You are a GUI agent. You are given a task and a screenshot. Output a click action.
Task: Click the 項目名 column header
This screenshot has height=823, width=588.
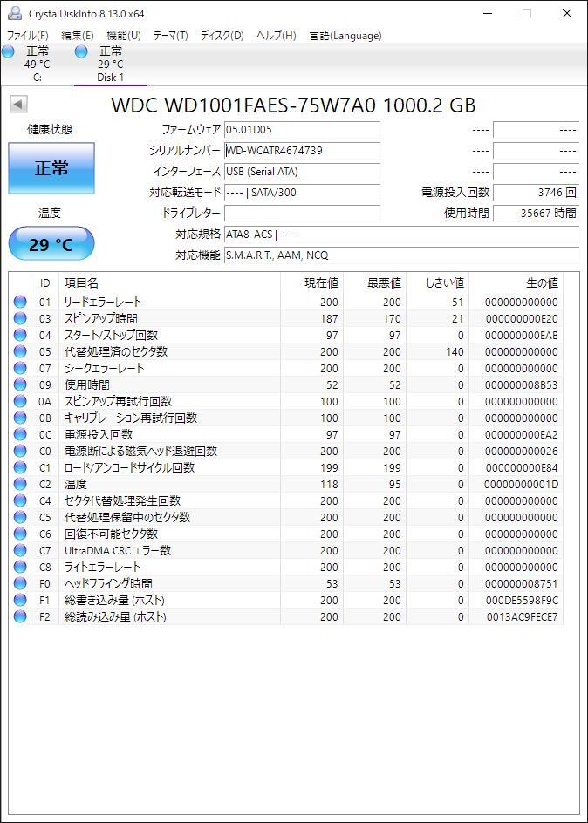(169, 282)
